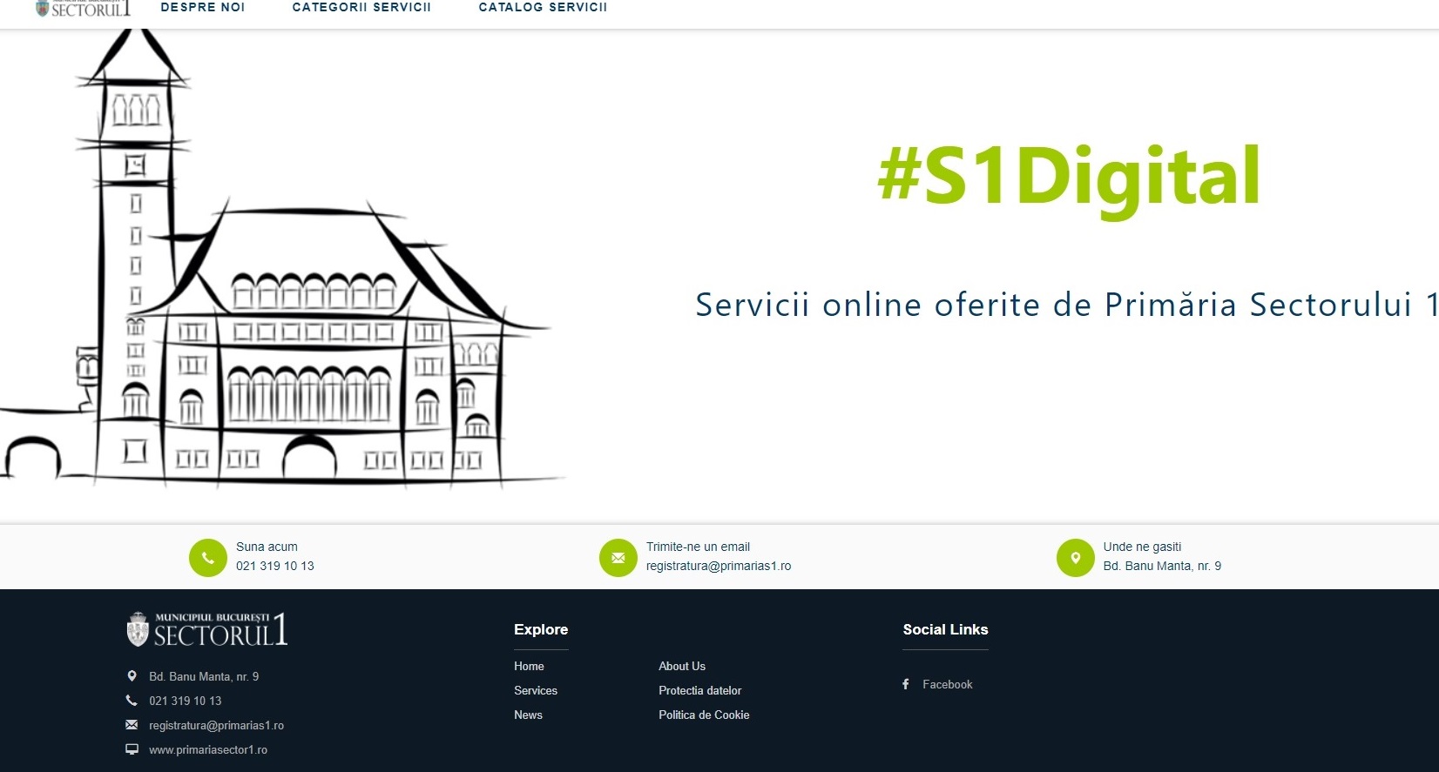Image resolution: width=1439 pixels, height=772 pixels.
Task: View the Politica de Cookie page
Action: [x=704, y=715]
